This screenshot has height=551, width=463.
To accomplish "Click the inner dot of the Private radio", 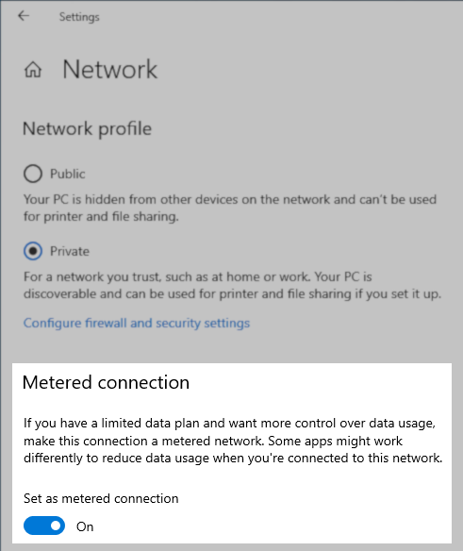I will click(33, 251).
